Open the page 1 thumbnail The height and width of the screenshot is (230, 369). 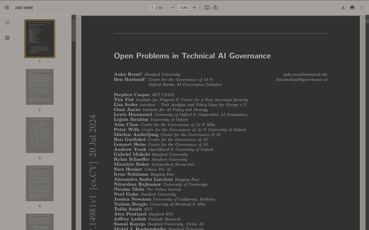click(x=40, y=39)
